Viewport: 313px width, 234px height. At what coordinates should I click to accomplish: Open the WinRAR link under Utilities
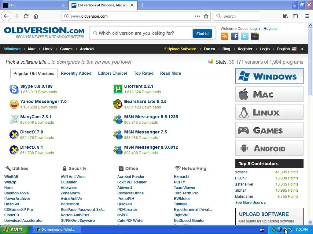[11, 177]
